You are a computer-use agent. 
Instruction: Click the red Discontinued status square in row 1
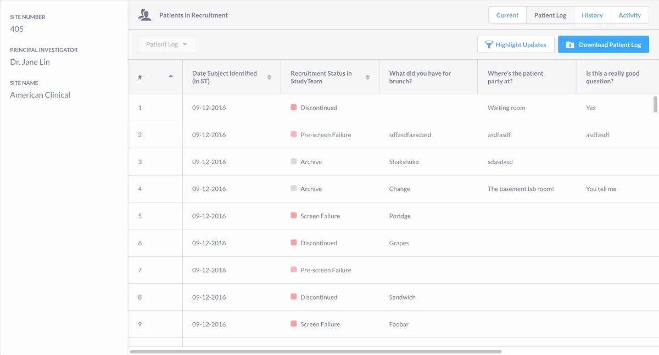click(292, 108)
